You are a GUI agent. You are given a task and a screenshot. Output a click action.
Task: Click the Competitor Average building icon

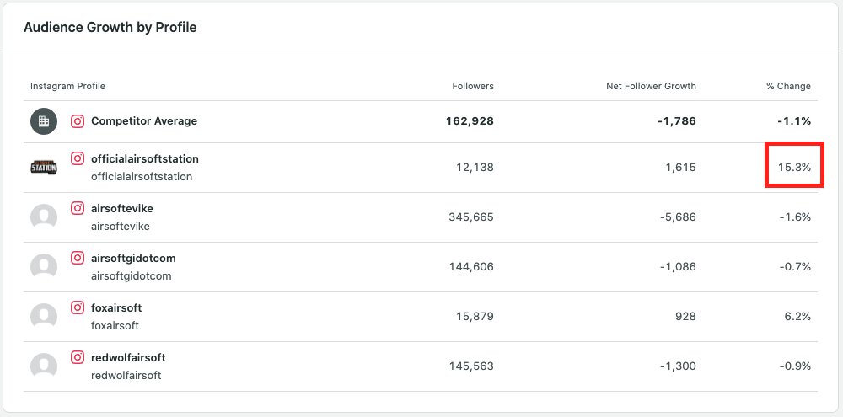coord(44,121)
